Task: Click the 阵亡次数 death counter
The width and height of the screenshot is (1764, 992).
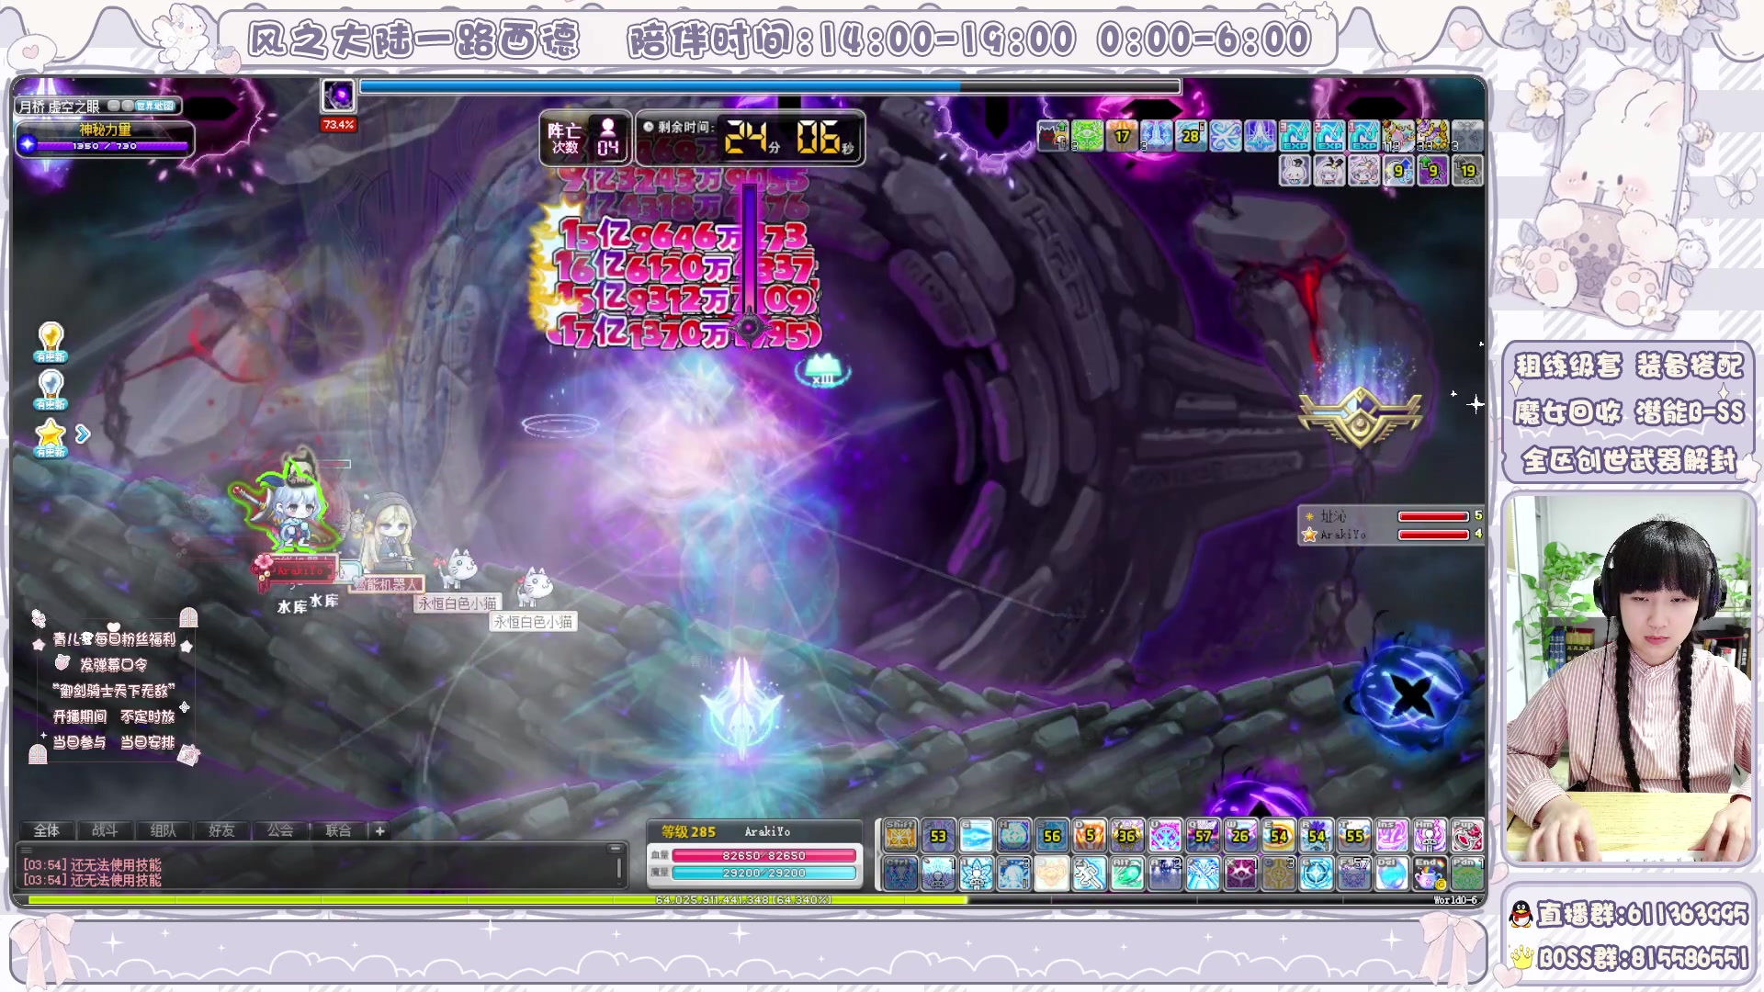Action: (585, 138)
